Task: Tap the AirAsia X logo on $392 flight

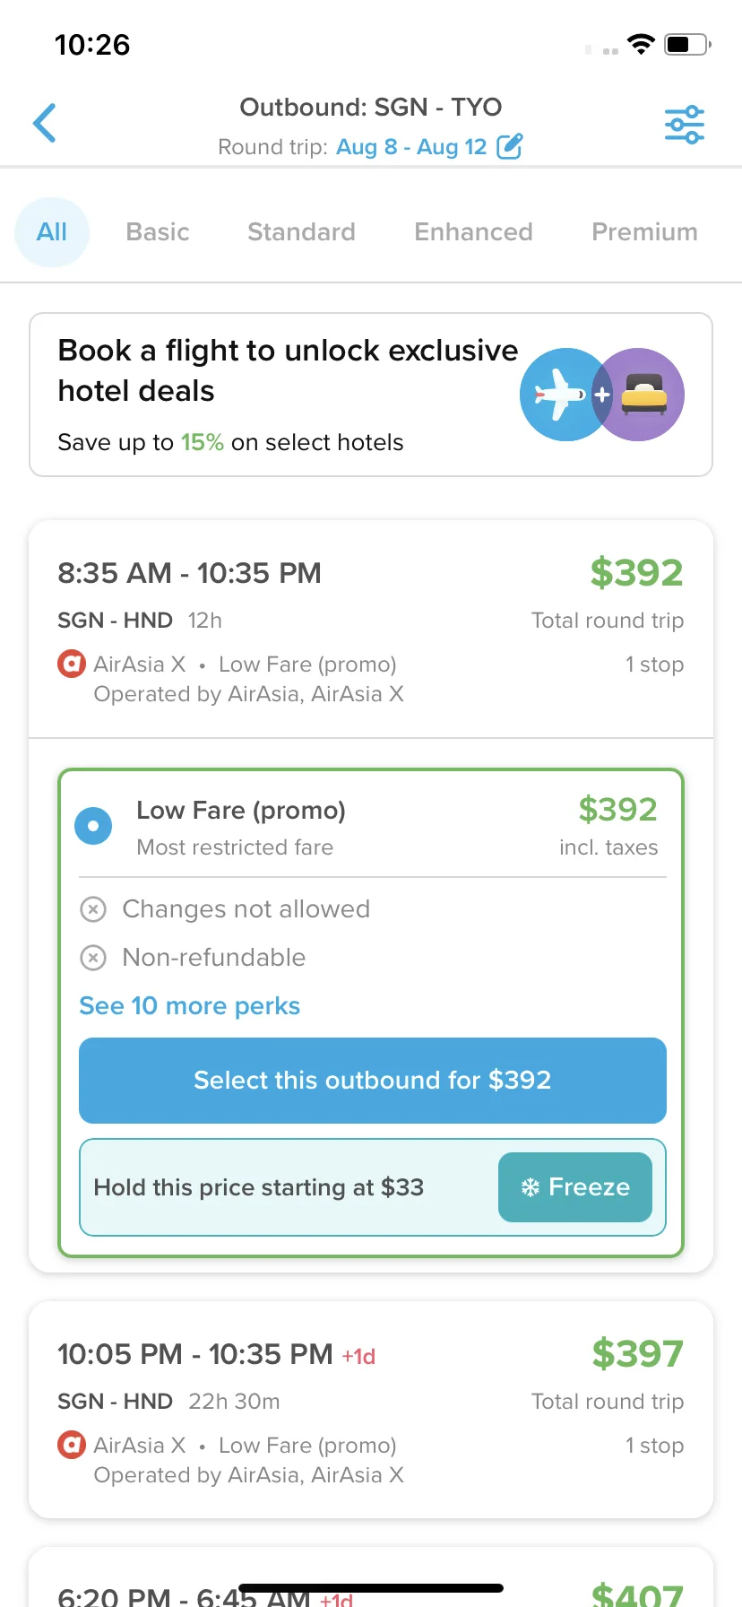Action: pyautogui.click(x=71, y=665)
